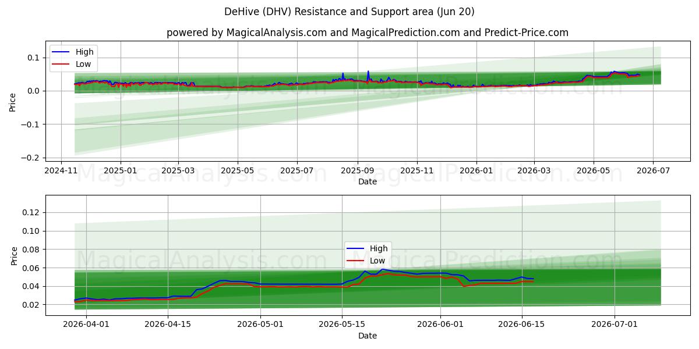Click the bottom chart x-axis label '2026-04-15'

coord(168,326)
